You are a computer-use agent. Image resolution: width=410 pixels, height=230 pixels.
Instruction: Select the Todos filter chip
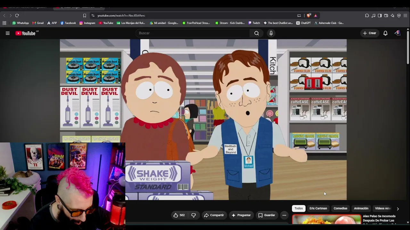pos(299,209)
